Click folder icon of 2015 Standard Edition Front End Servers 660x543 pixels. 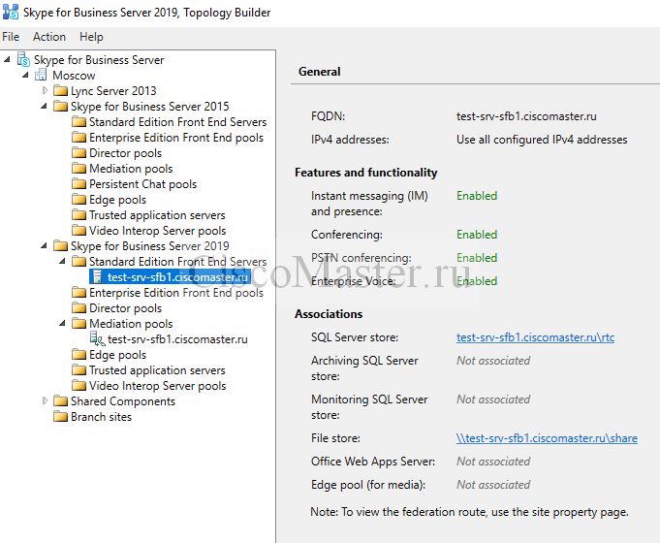click(x=79, y=122)
